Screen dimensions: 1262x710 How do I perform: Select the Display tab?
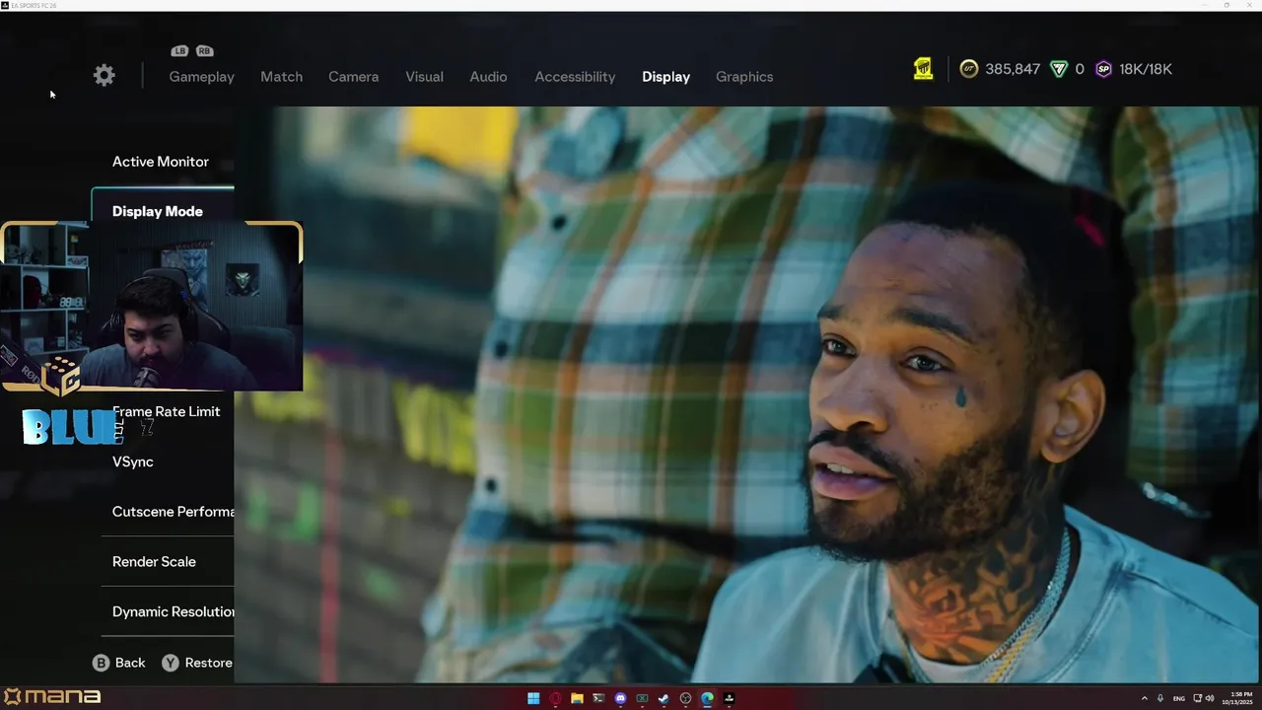[666, 76]
